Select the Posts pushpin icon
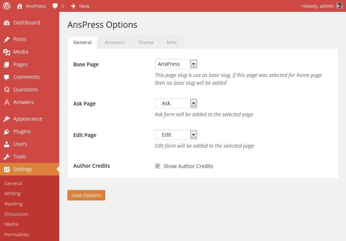346x241 pixels. tap(7, 39)
